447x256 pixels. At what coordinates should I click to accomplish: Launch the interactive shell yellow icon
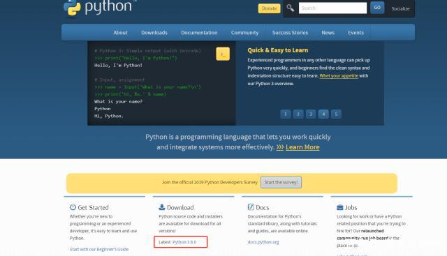[x=223, y=54]
